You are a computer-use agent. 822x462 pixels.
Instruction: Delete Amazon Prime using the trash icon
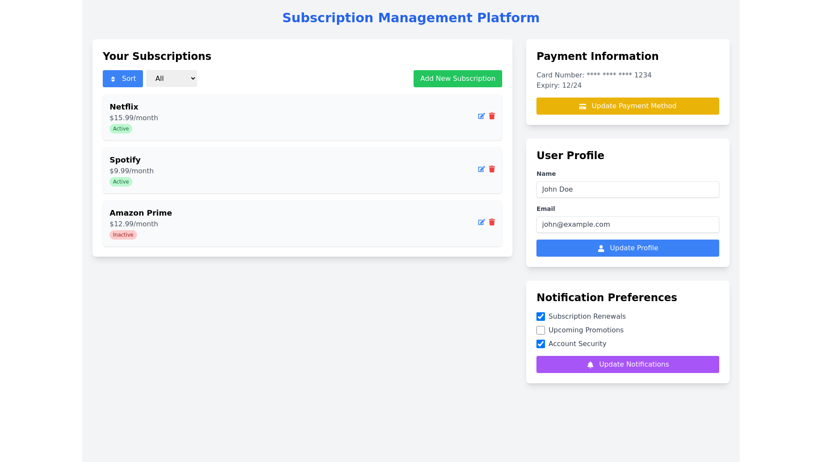492,222
